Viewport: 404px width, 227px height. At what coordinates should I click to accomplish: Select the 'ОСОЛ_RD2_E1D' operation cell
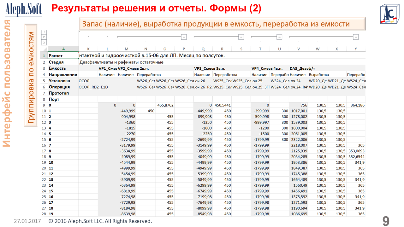[x=93, y=87]
